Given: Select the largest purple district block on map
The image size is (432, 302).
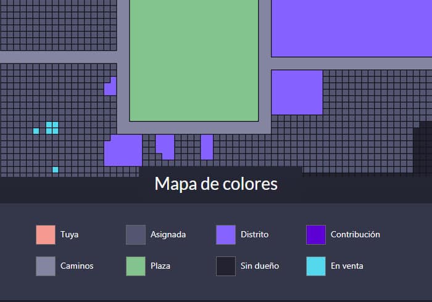Looking at the screenshot, I should [x=352, y=28].
